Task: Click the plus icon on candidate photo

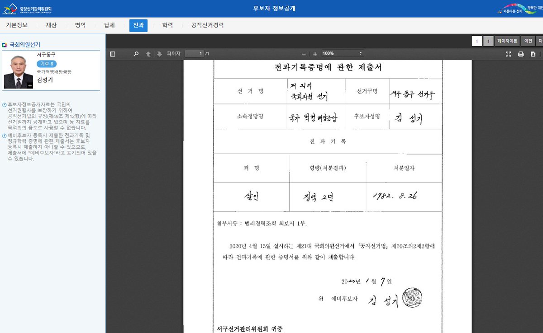Action: 30,85
